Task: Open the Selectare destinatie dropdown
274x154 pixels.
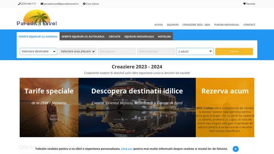Action: click(39, 51)
